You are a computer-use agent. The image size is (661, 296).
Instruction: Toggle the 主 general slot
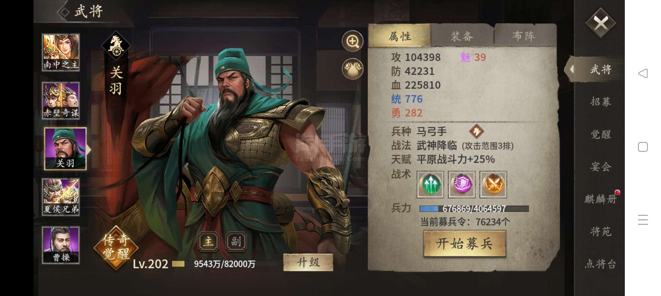point(208,241)
